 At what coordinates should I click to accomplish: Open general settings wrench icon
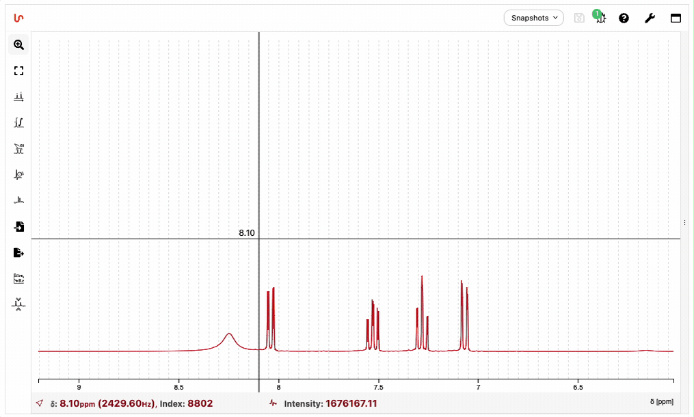click(x=650, y=18)
